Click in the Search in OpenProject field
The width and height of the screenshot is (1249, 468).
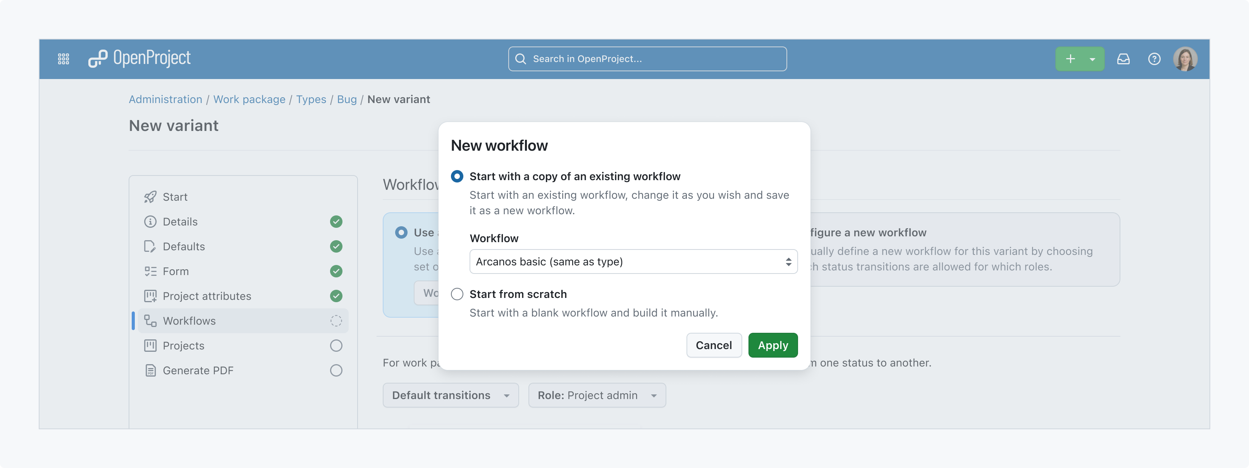647,59
